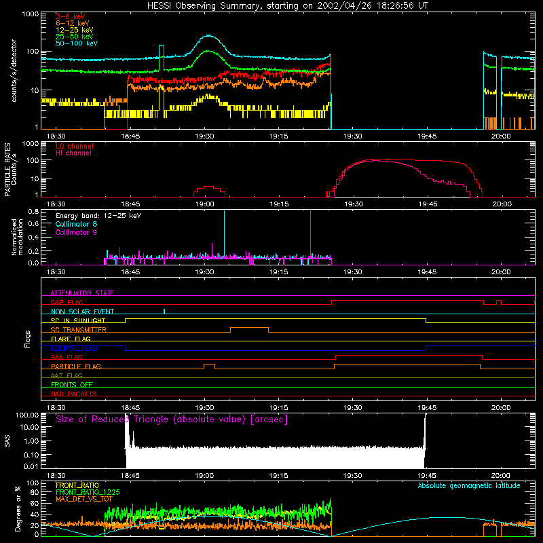Image resolution: width=543 pixels, height=543 pixels.
Task: Click the 80 tick on Degrees axis
Action: [35, 492]
